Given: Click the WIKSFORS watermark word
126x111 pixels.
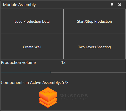Looking at the screenshot, I should coord(74,96).
